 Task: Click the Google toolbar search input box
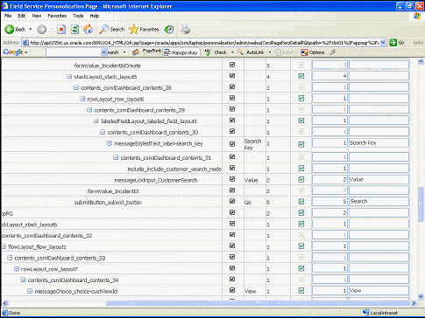coord(74,52)
